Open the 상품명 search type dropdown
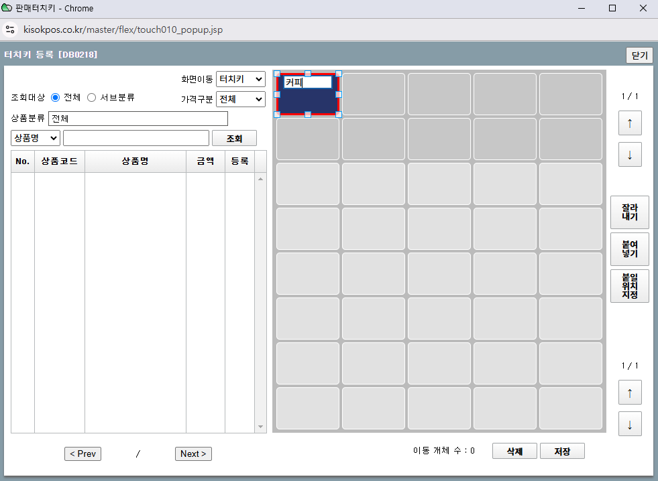Image resolution: width=658 pixels, height=481 pixels. 36,138
